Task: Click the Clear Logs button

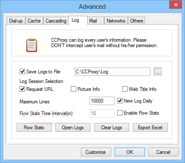Action: pos(112,128)
